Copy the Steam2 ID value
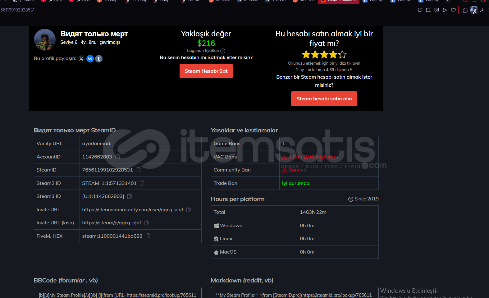Screen dimensions: 489x298 142,183
